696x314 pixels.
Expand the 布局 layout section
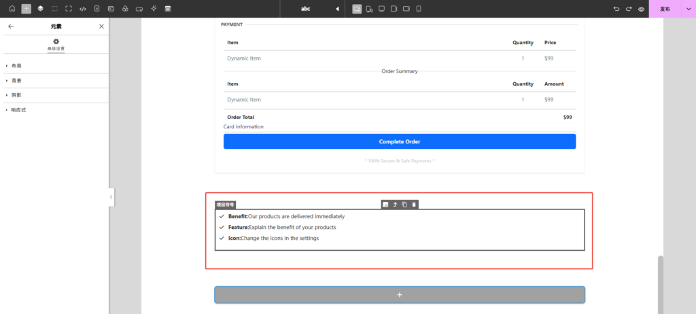[17, 66]
